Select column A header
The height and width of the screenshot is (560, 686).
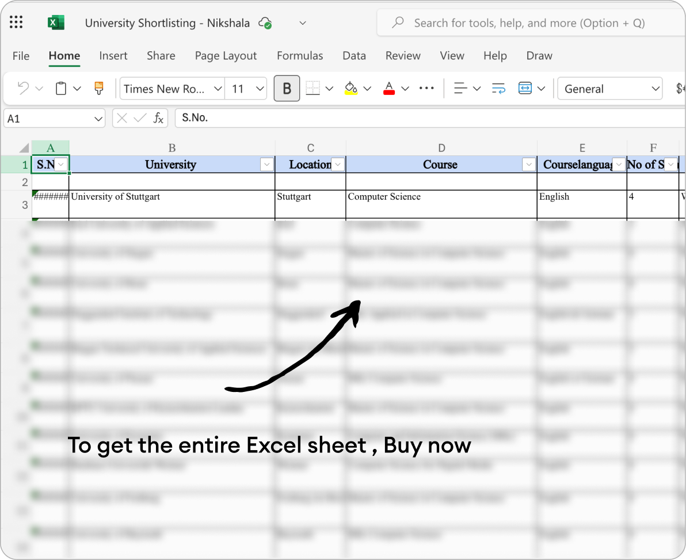[x=50, y=148]
